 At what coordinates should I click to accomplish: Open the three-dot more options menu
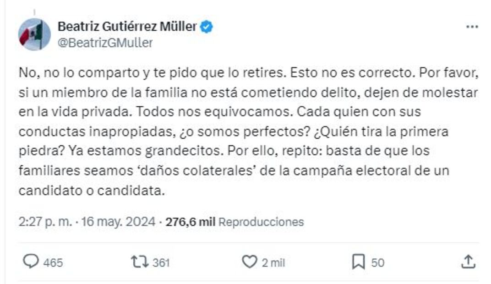[x=472, y=27]
